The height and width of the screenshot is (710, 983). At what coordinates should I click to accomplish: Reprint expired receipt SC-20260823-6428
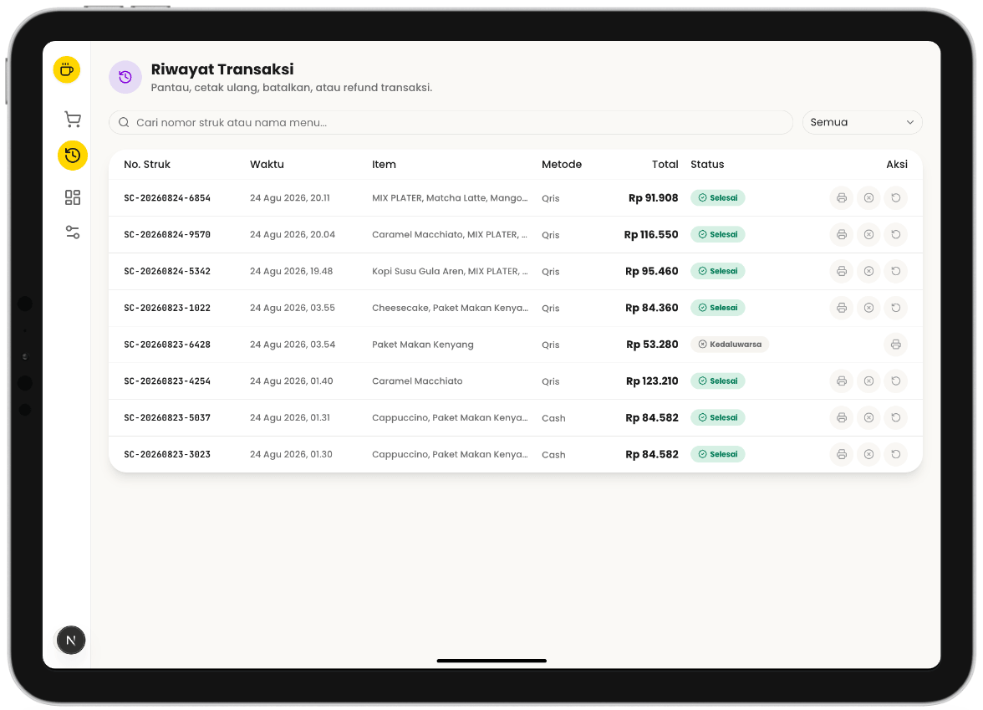[x=896, y=345]
